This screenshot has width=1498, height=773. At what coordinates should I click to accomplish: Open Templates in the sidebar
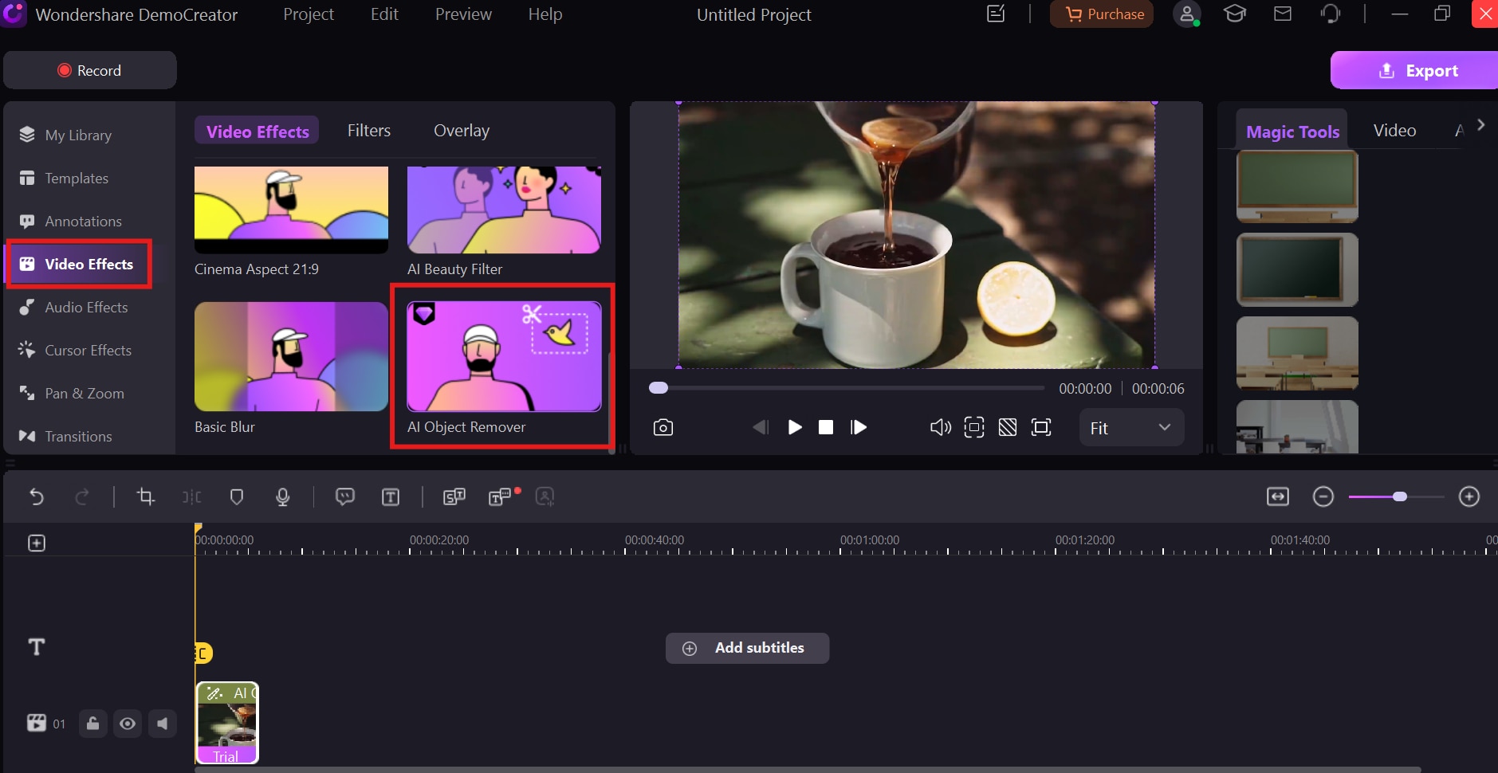coord(77,179)
